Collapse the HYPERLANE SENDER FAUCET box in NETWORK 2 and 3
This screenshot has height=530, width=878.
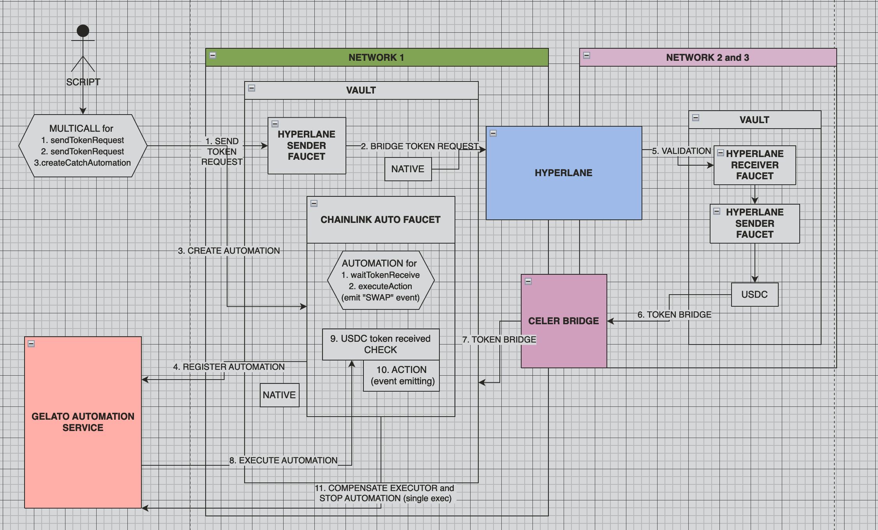[x=717, y=211]
